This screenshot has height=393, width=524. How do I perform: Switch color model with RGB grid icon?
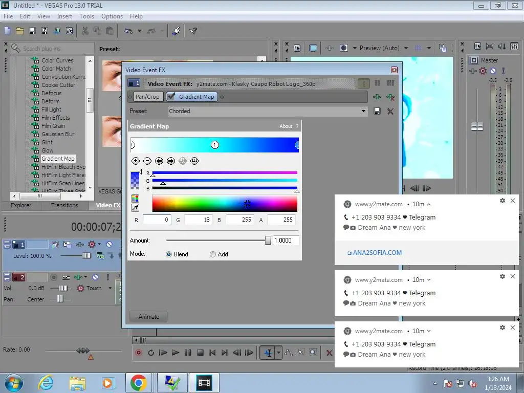[x=135, y=199]
